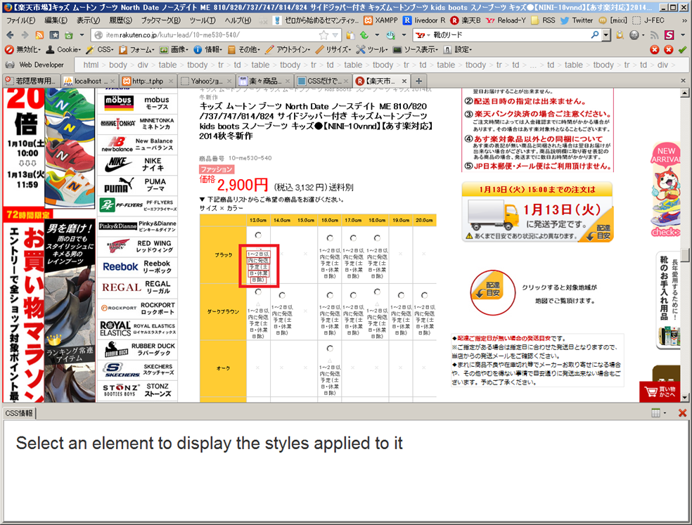The height and width of the screenshot is (525, 692).
Task: Switch to the 楽々商品 tab
Action: coord(264,82)
